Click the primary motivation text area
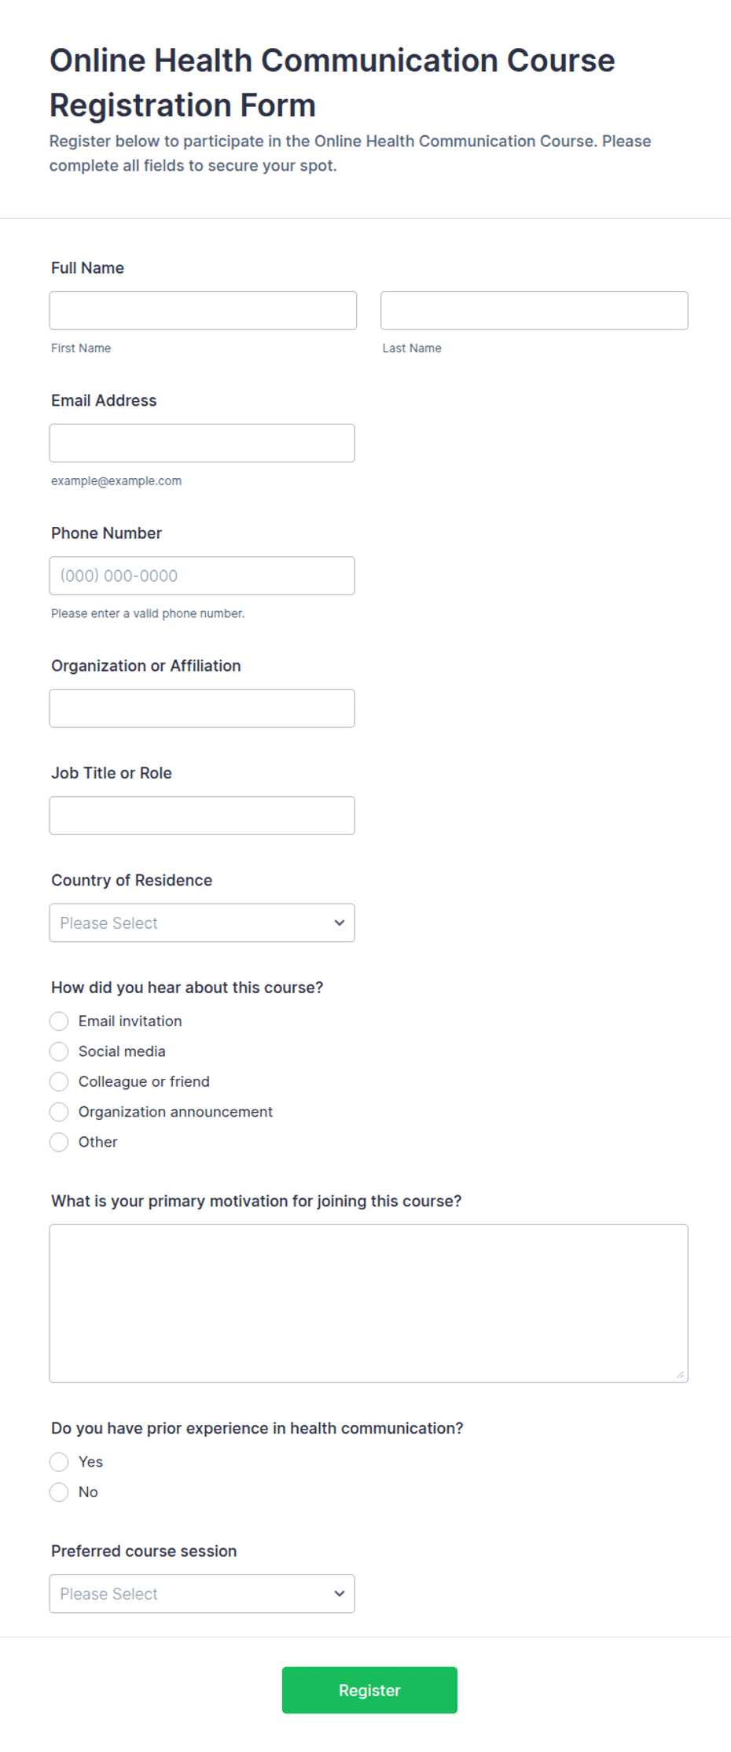The height and width of the screenshot is (1752, 731). click(x=369, y=1303)
